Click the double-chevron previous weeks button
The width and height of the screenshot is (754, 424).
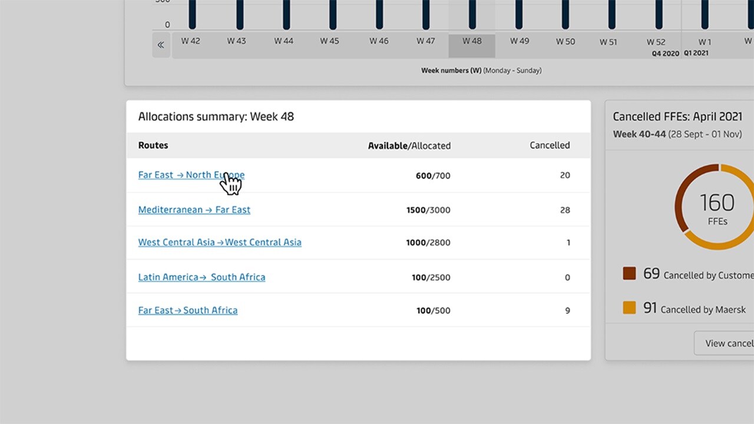click(x=161, y=45)
